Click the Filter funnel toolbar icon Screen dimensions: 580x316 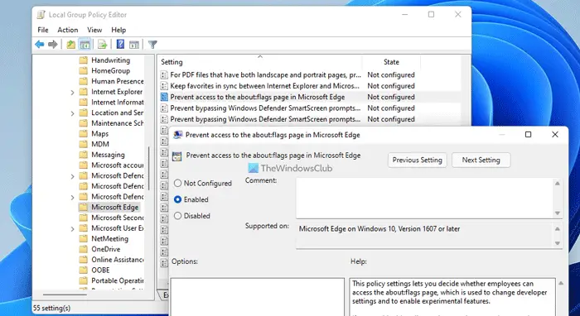152,45
